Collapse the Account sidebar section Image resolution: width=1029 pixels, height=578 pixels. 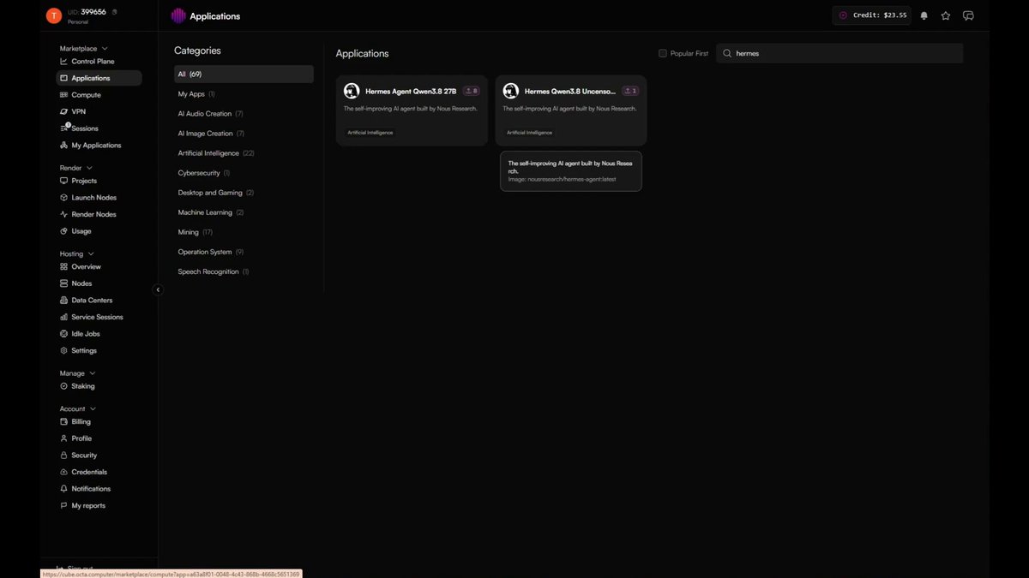coord(93,409)
